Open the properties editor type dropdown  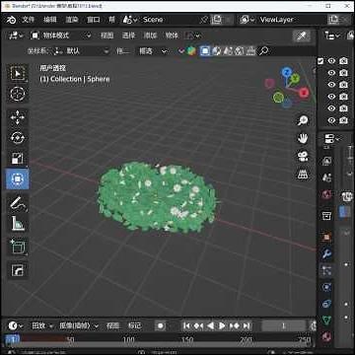click(331, 139)
